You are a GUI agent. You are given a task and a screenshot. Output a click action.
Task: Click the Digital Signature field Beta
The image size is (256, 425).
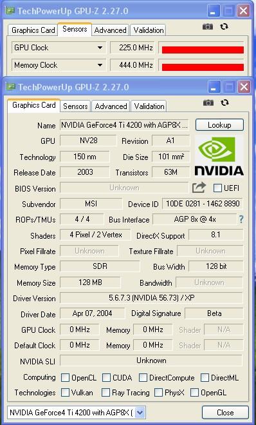pos(214,313)
